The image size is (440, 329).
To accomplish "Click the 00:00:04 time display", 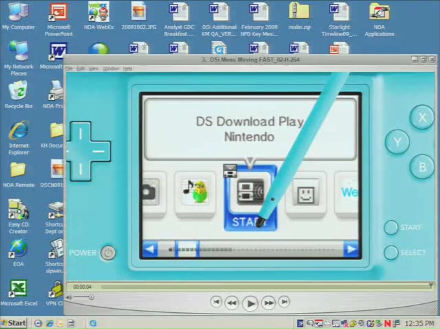I will click(x=82, y=287).
